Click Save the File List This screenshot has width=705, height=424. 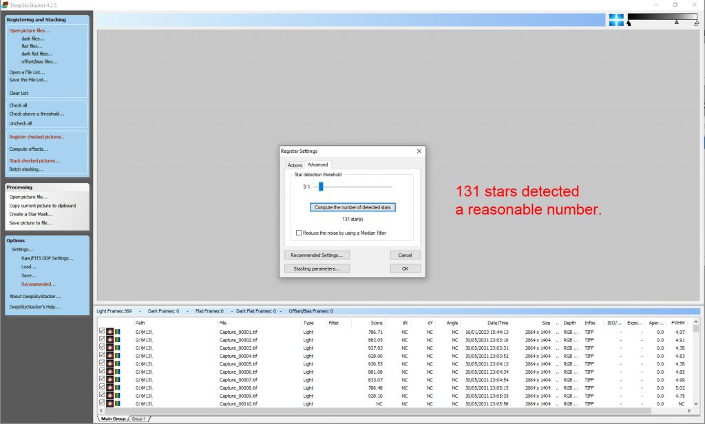pos(29,80)
